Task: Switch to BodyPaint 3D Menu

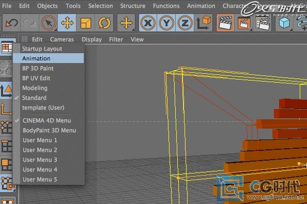Action: pos(49,130)
